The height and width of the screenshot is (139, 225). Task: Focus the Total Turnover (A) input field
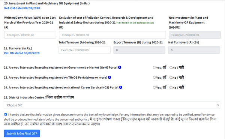[84, 50]
